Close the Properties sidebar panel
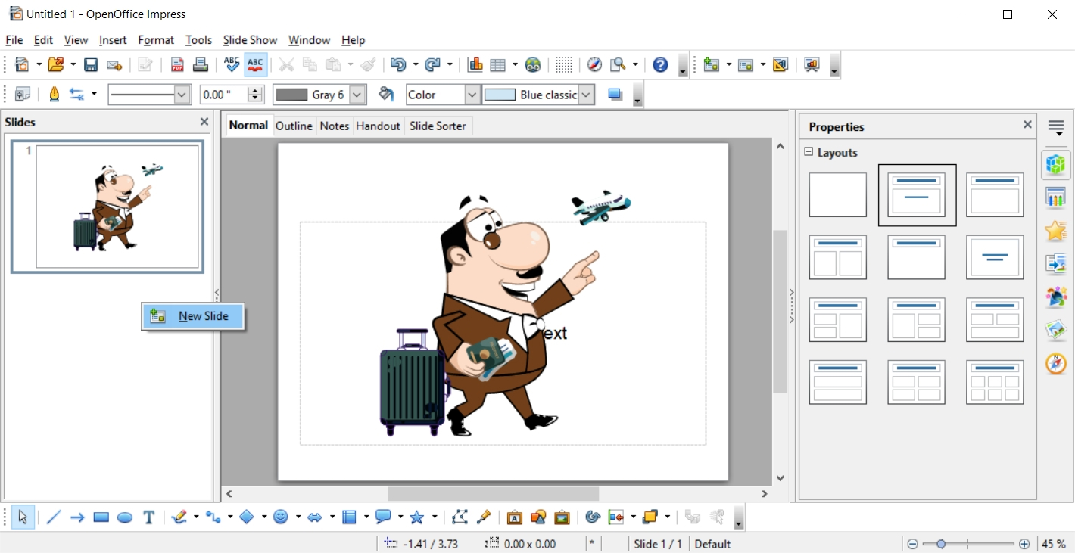1075x553 pixels. click(x=1027, y=125)
